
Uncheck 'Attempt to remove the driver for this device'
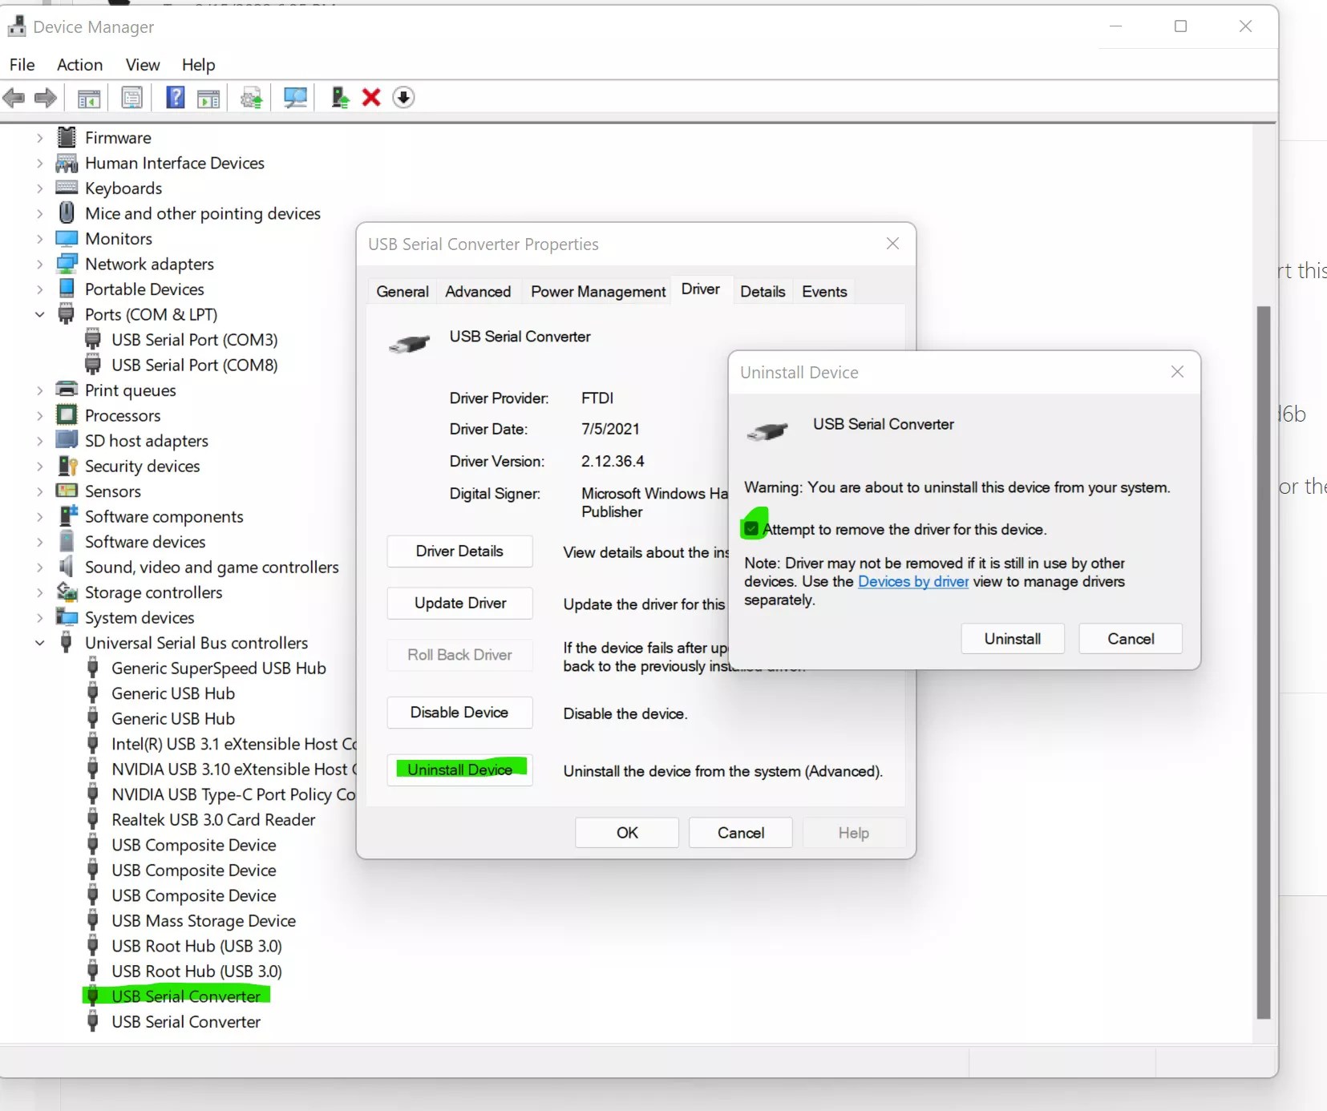tap(751, 527)
